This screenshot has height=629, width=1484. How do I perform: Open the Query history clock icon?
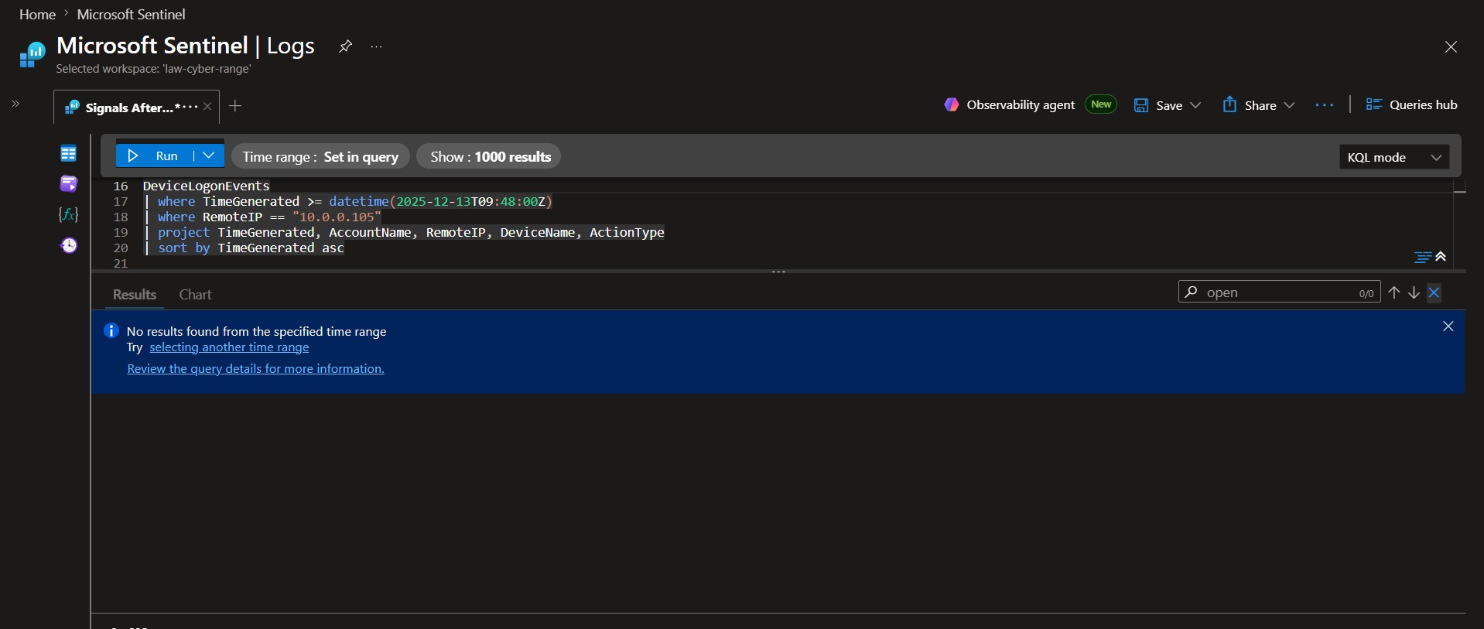[x=69, y=245]
